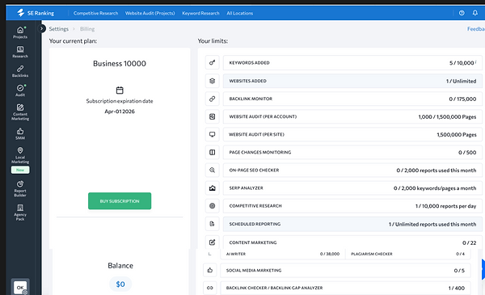Expand the sidebar with arrow toggle
Viewport: 485px width, 295px height.
pos(42,28)
